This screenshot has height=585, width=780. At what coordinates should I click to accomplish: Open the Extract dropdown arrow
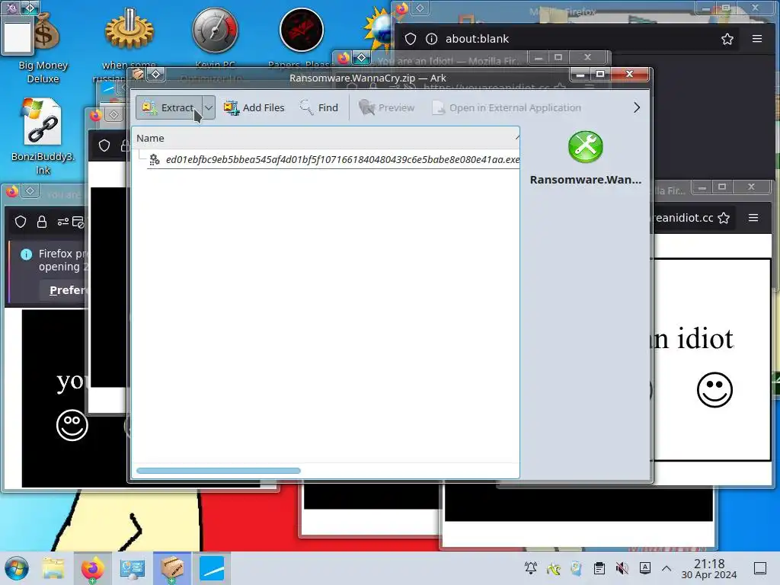click(x=209, y=107)
